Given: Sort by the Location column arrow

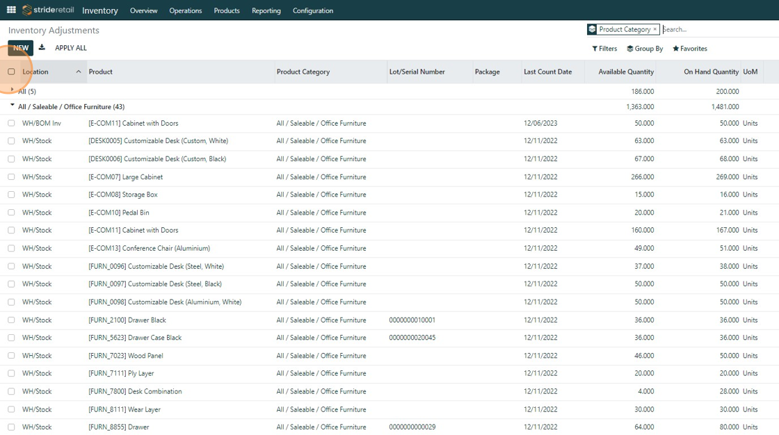Looking at the screenshot, I should coord(79,72).
